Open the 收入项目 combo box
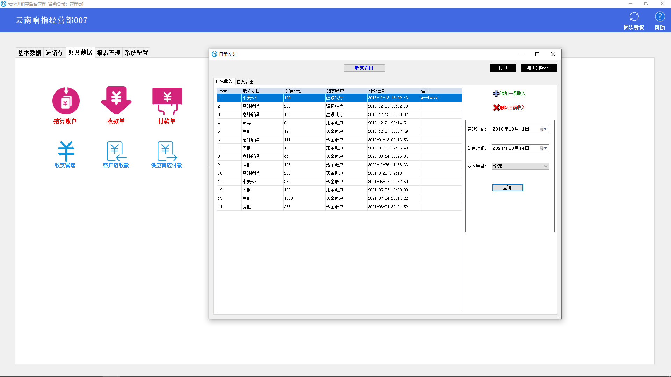The width and height of the screenshot is (671, 377). click(520, 167)
